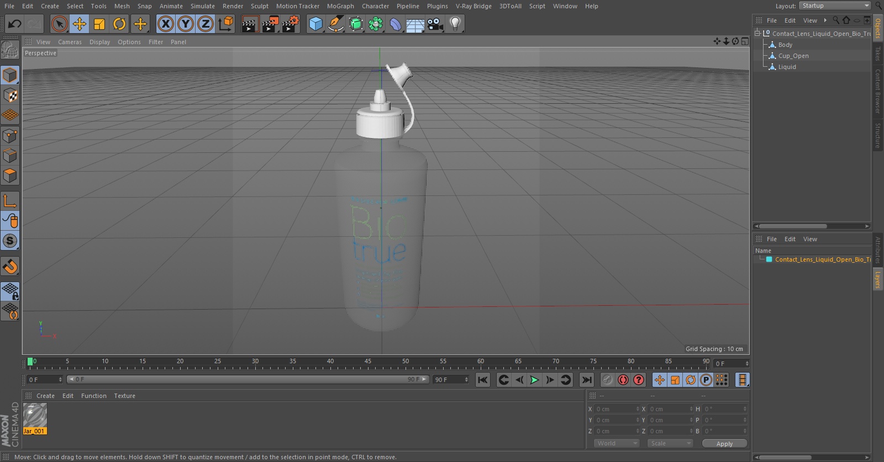
Task: Toggle coordinate system icon
Action: tap(226, 24)
